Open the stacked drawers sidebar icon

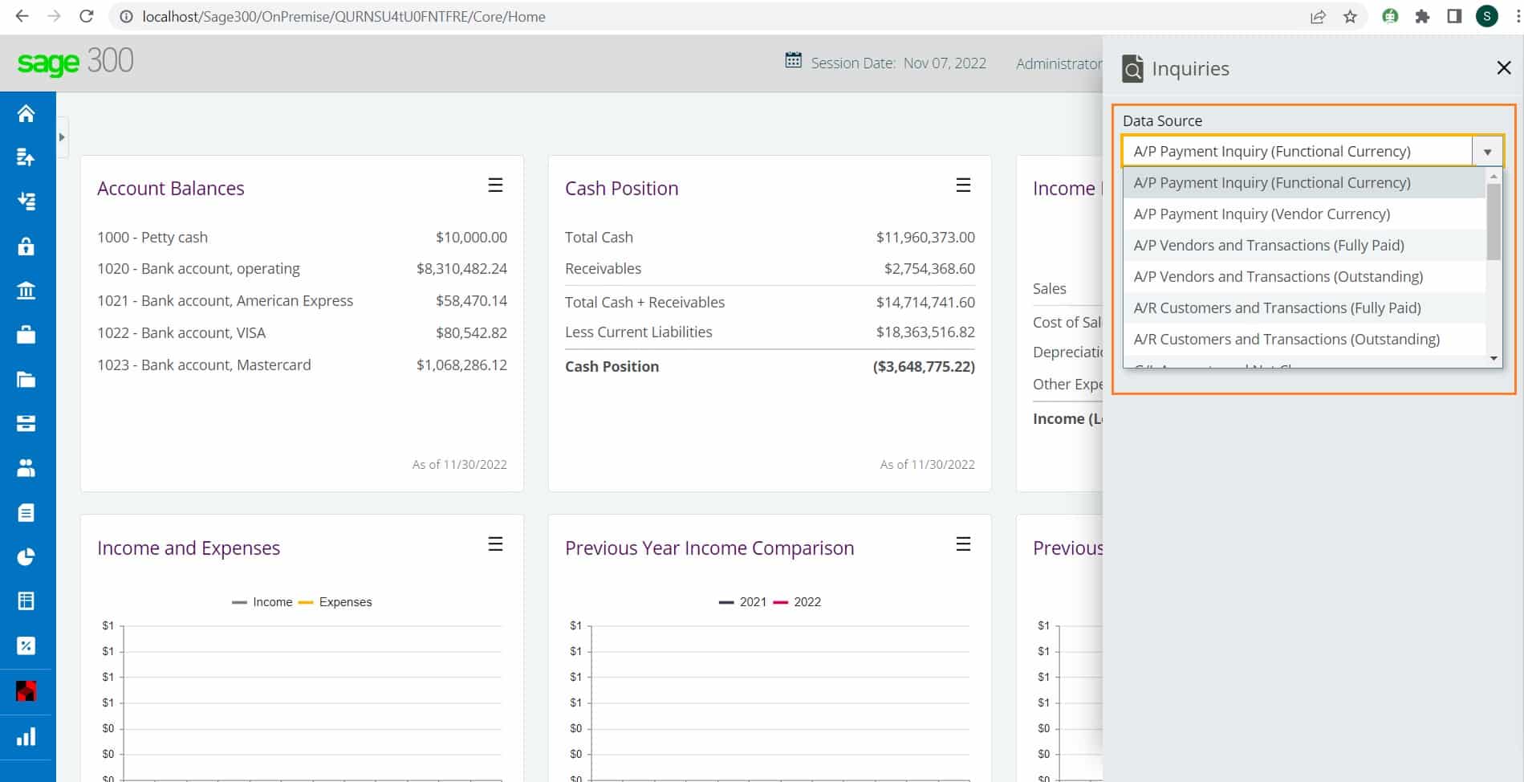click(26, 423)
